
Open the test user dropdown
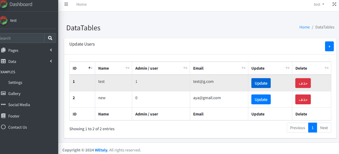(x=319, y=4)
